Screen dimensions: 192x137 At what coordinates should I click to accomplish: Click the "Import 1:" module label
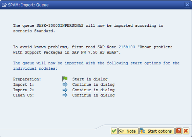coord(23,85)
